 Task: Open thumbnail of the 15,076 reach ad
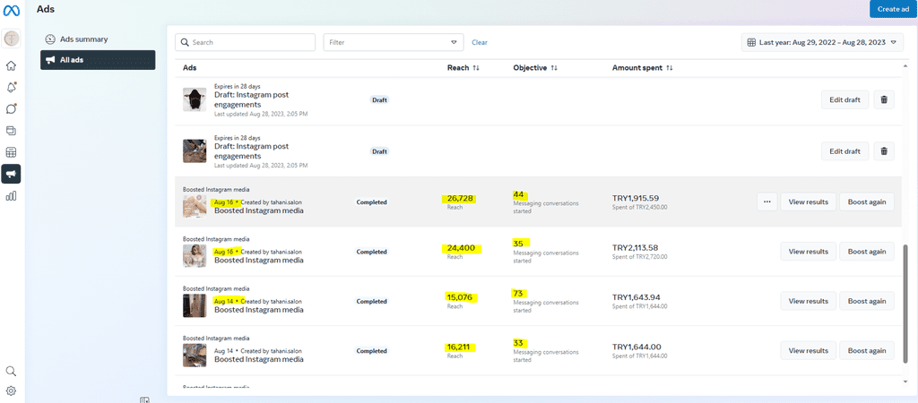(195, 305)
